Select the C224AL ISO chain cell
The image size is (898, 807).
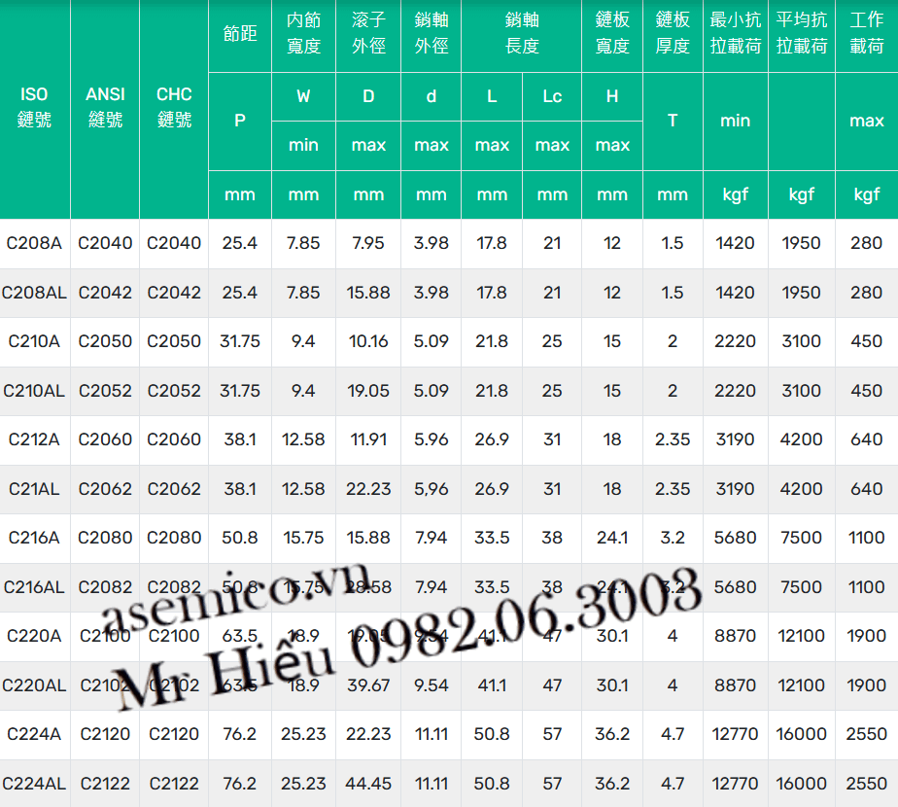35,783
